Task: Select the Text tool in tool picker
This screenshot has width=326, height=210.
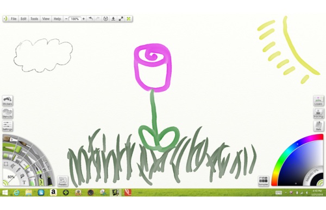Action: [x=24, y=182]
